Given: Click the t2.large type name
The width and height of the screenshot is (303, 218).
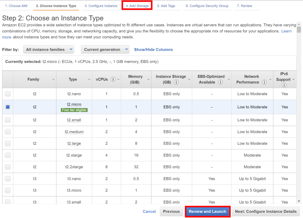Looking at the screenshot, I should click(x=74, y=143).
